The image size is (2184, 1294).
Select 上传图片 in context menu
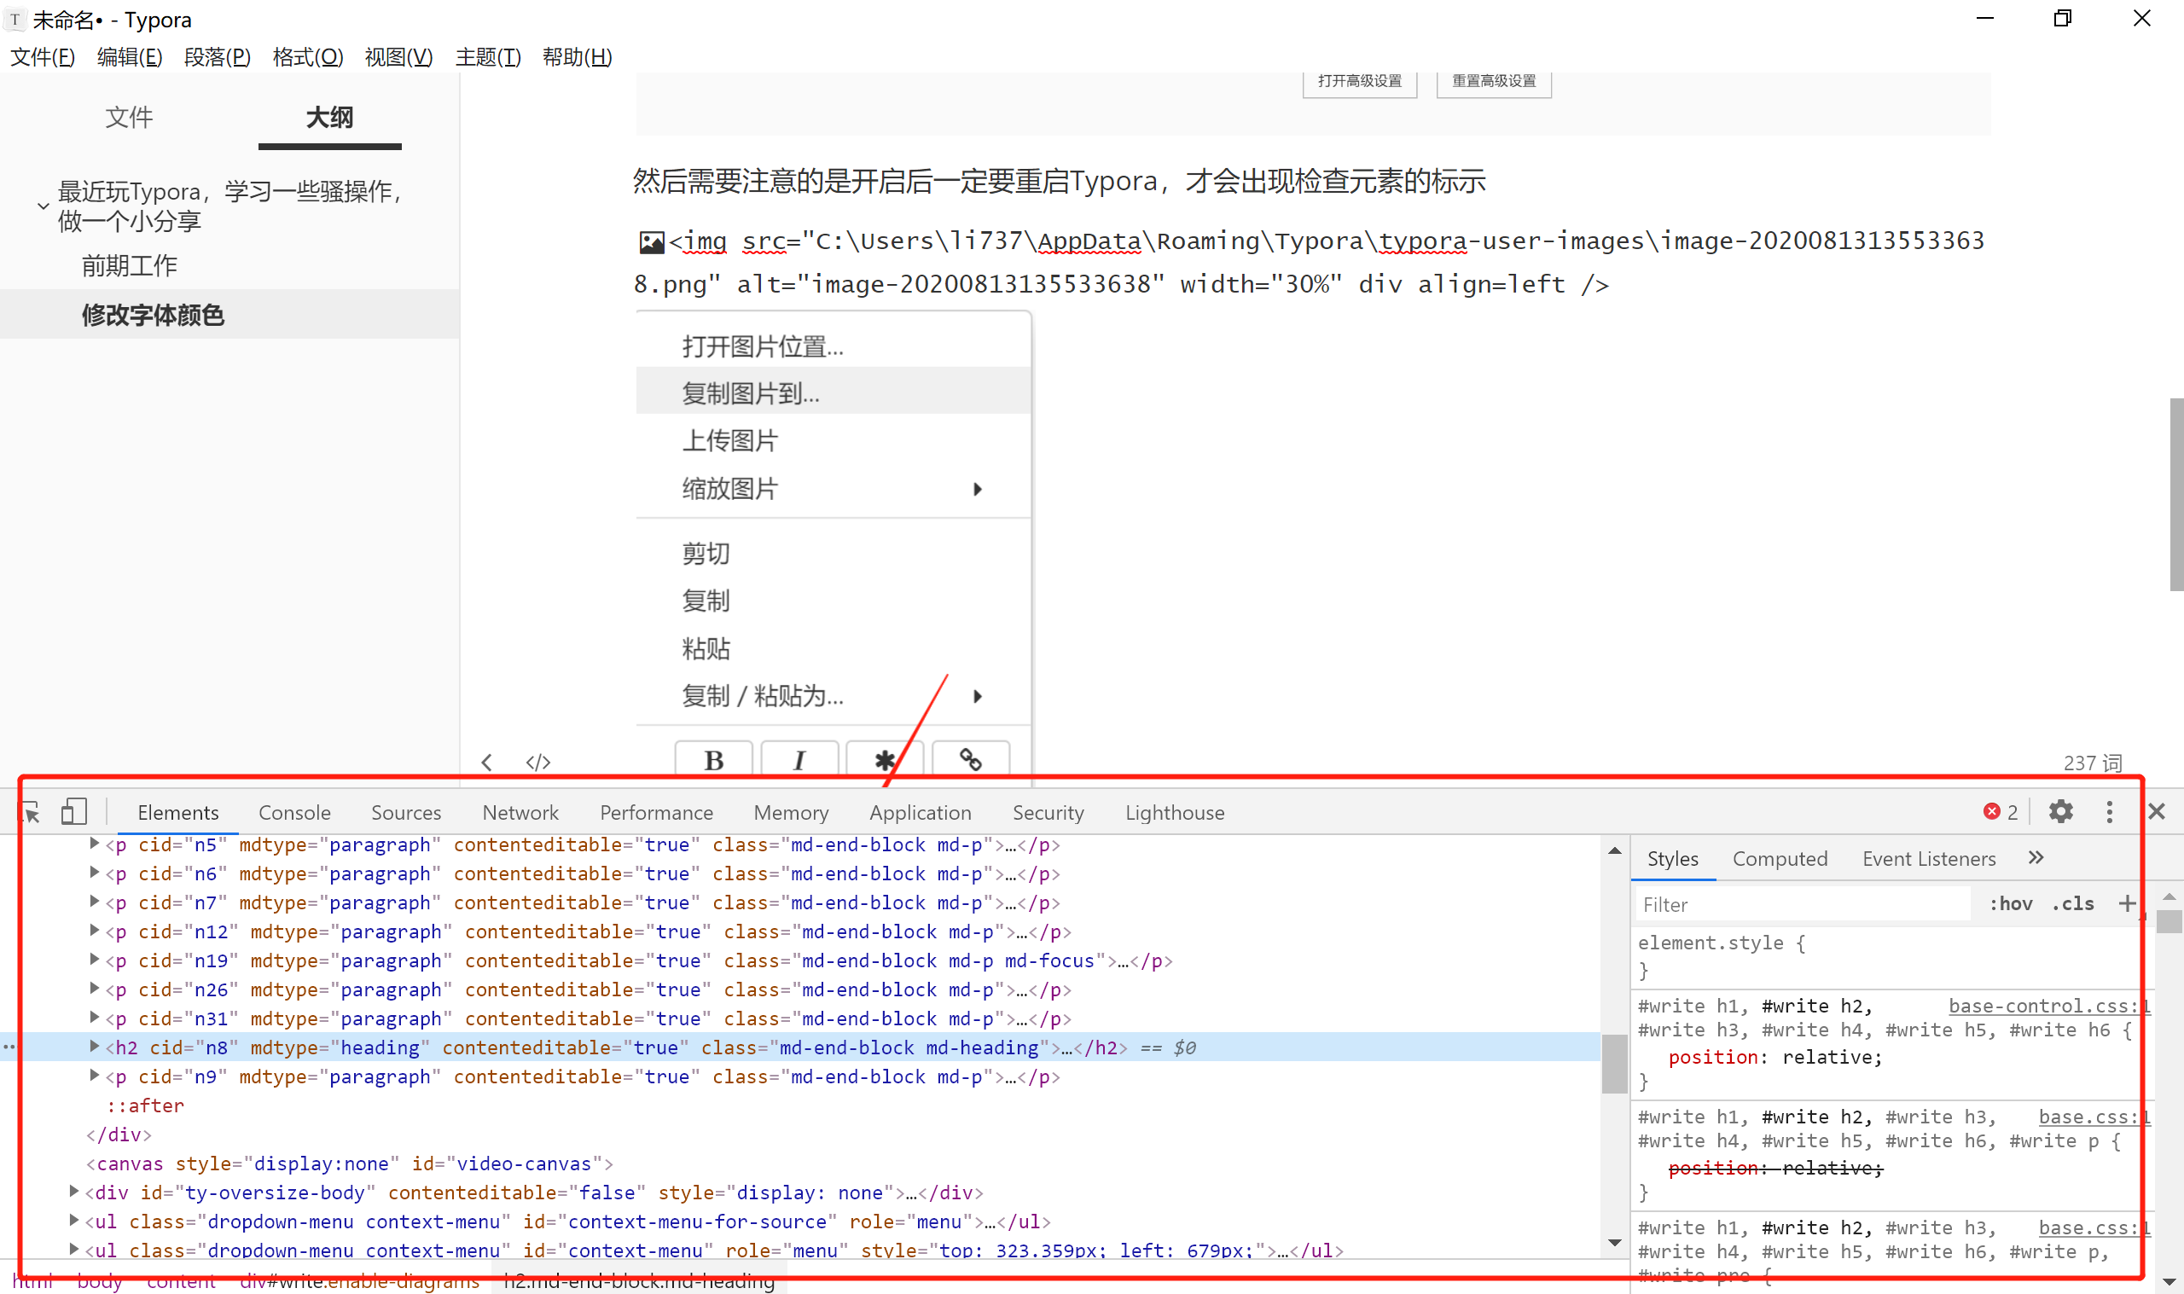(x=729, y=440)
